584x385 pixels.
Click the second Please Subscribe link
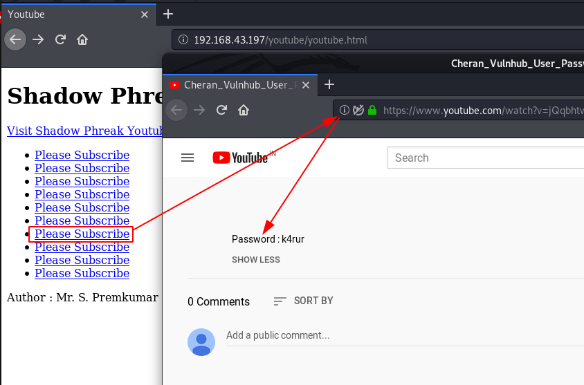click(x=82, y=168)
